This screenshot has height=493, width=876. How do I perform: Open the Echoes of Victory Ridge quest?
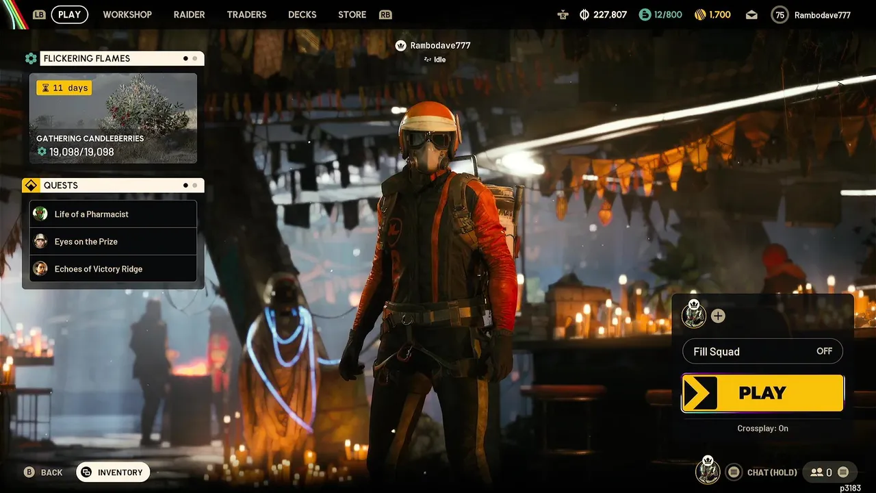tap(113, 268)
